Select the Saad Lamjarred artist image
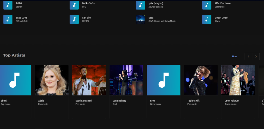The width and height of the screenshot is (264, 129). pos(89,80)
